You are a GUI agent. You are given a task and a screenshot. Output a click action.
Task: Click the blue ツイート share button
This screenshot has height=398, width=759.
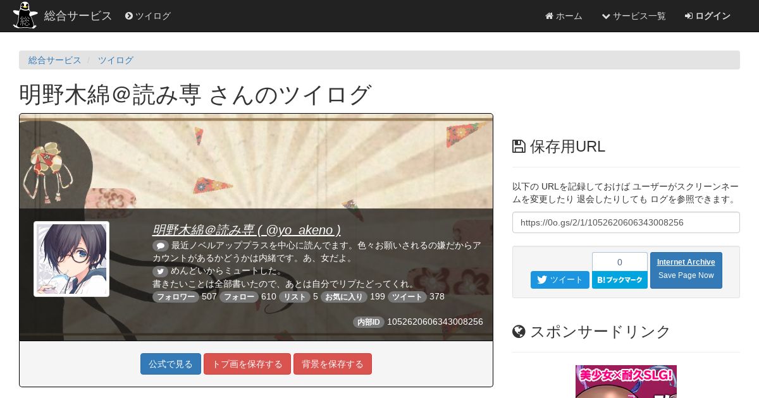point(560,280)
